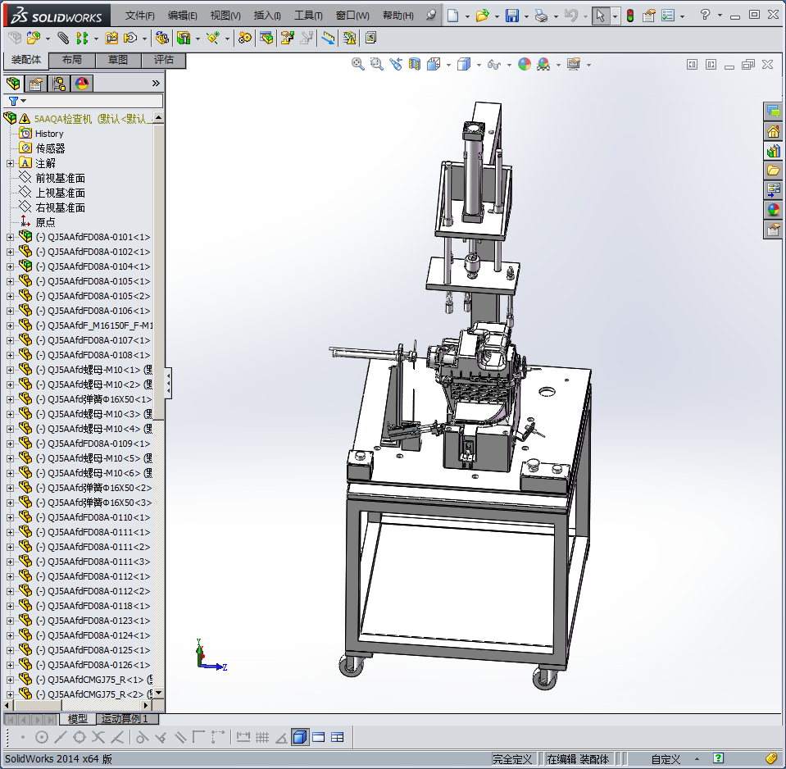The image size is (786, 769).
Task: Open Linear Component Pattern tool
Action: [x=82, y=38]
